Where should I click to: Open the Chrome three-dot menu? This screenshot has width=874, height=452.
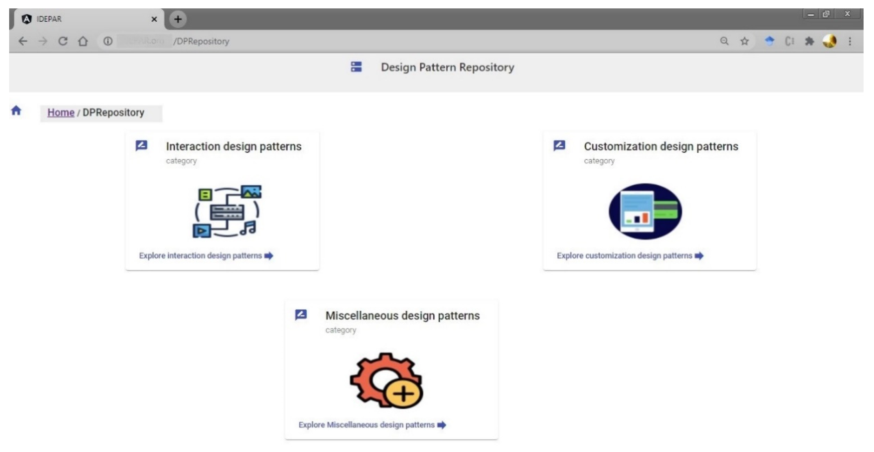(850, 41)
